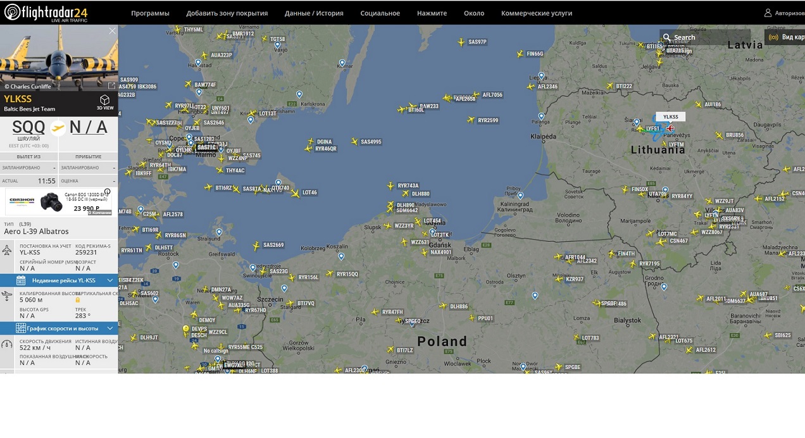The width and height of the screenshot is (805, 438).
Task: Click the AUI186 plane marker
Action: pyautogui.click(x=697, y=104)
